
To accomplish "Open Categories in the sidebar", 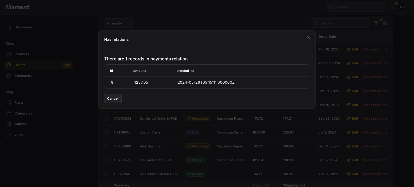I will coord(23,113).
